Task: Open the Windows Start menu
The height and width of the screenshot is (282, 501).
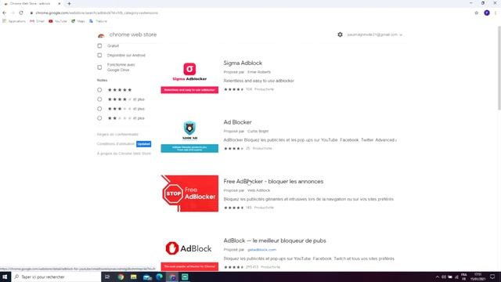Action: click(x=5, y=277)
